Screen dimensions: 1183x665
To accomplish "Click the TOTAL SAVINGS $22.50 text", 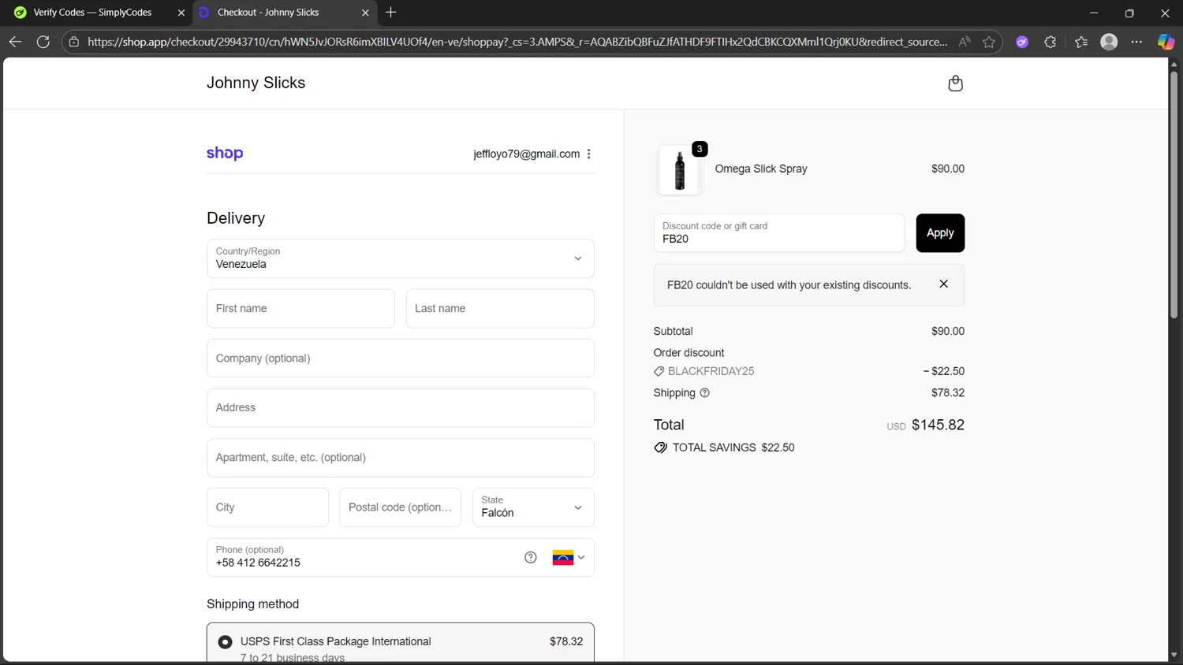I will click(x=733, y=448).
